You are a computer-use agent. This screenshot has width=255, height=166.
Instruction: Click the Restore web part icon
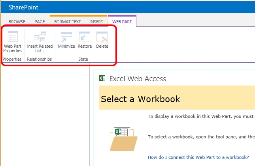(85, 37)
